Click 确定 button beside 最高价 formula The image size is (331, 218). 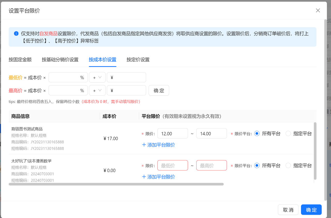tap(159, 90)
